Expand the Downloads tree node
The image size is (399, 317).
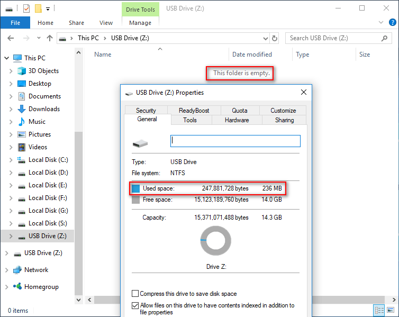[x=11, y=109]
